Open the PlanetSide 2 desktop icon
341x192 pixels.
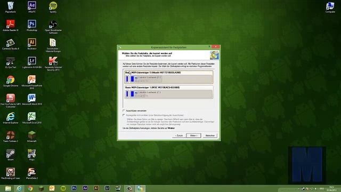click(x=32, y=173)
